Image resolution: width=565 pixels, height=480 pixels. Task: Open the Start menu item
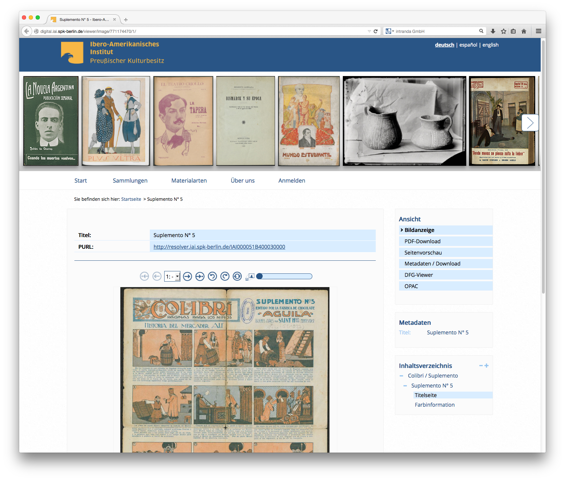click(81, 181)
